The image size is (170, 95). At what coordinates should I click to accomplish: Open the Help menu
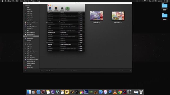[39, 1]
